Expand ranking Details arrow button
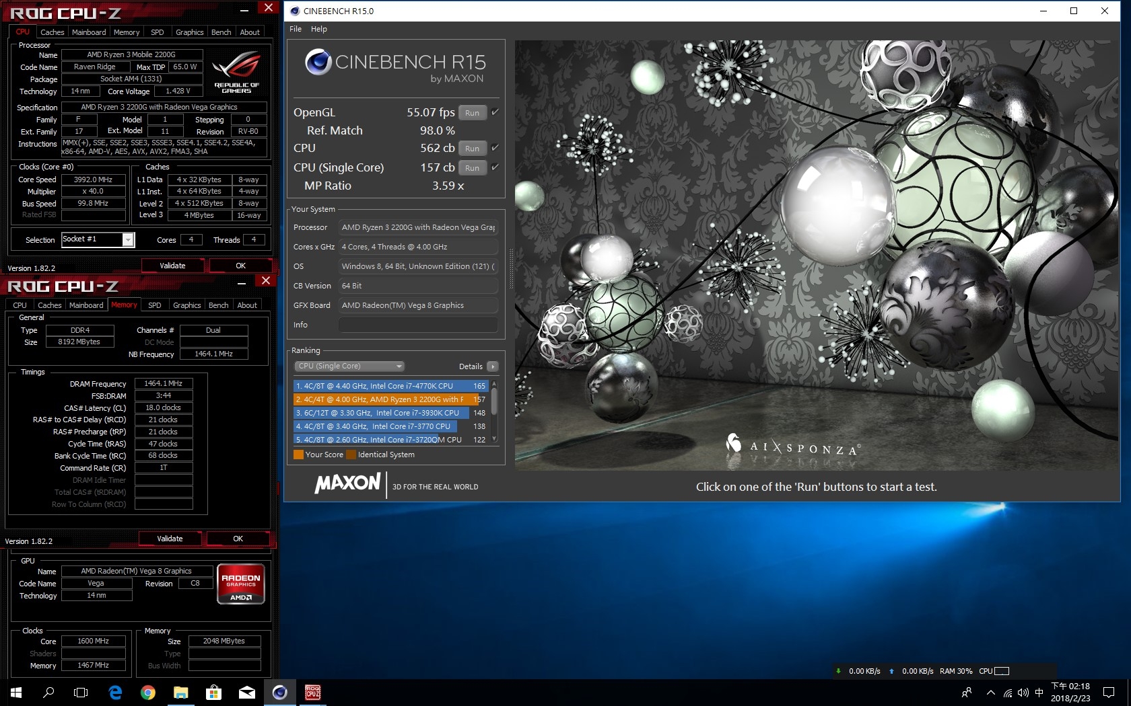Viewport: 1131px width, 706px height. point(493,366)
